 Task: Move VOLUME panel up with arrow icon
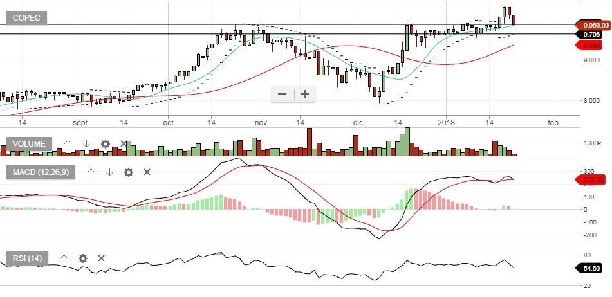68,144
